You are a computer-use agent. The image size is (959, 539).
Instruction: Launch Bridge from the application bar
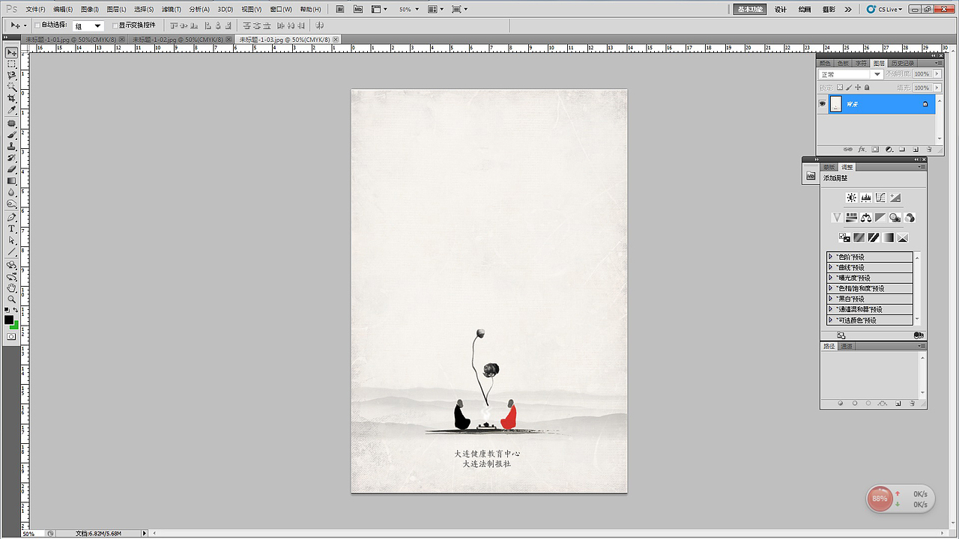tap(340, 10)
